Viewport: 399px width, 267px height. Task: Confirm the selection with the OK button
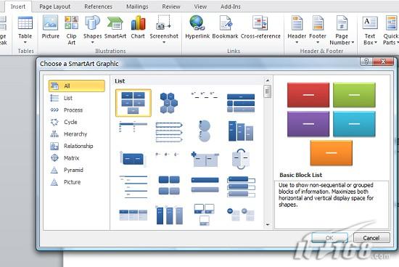coord(329,238)
